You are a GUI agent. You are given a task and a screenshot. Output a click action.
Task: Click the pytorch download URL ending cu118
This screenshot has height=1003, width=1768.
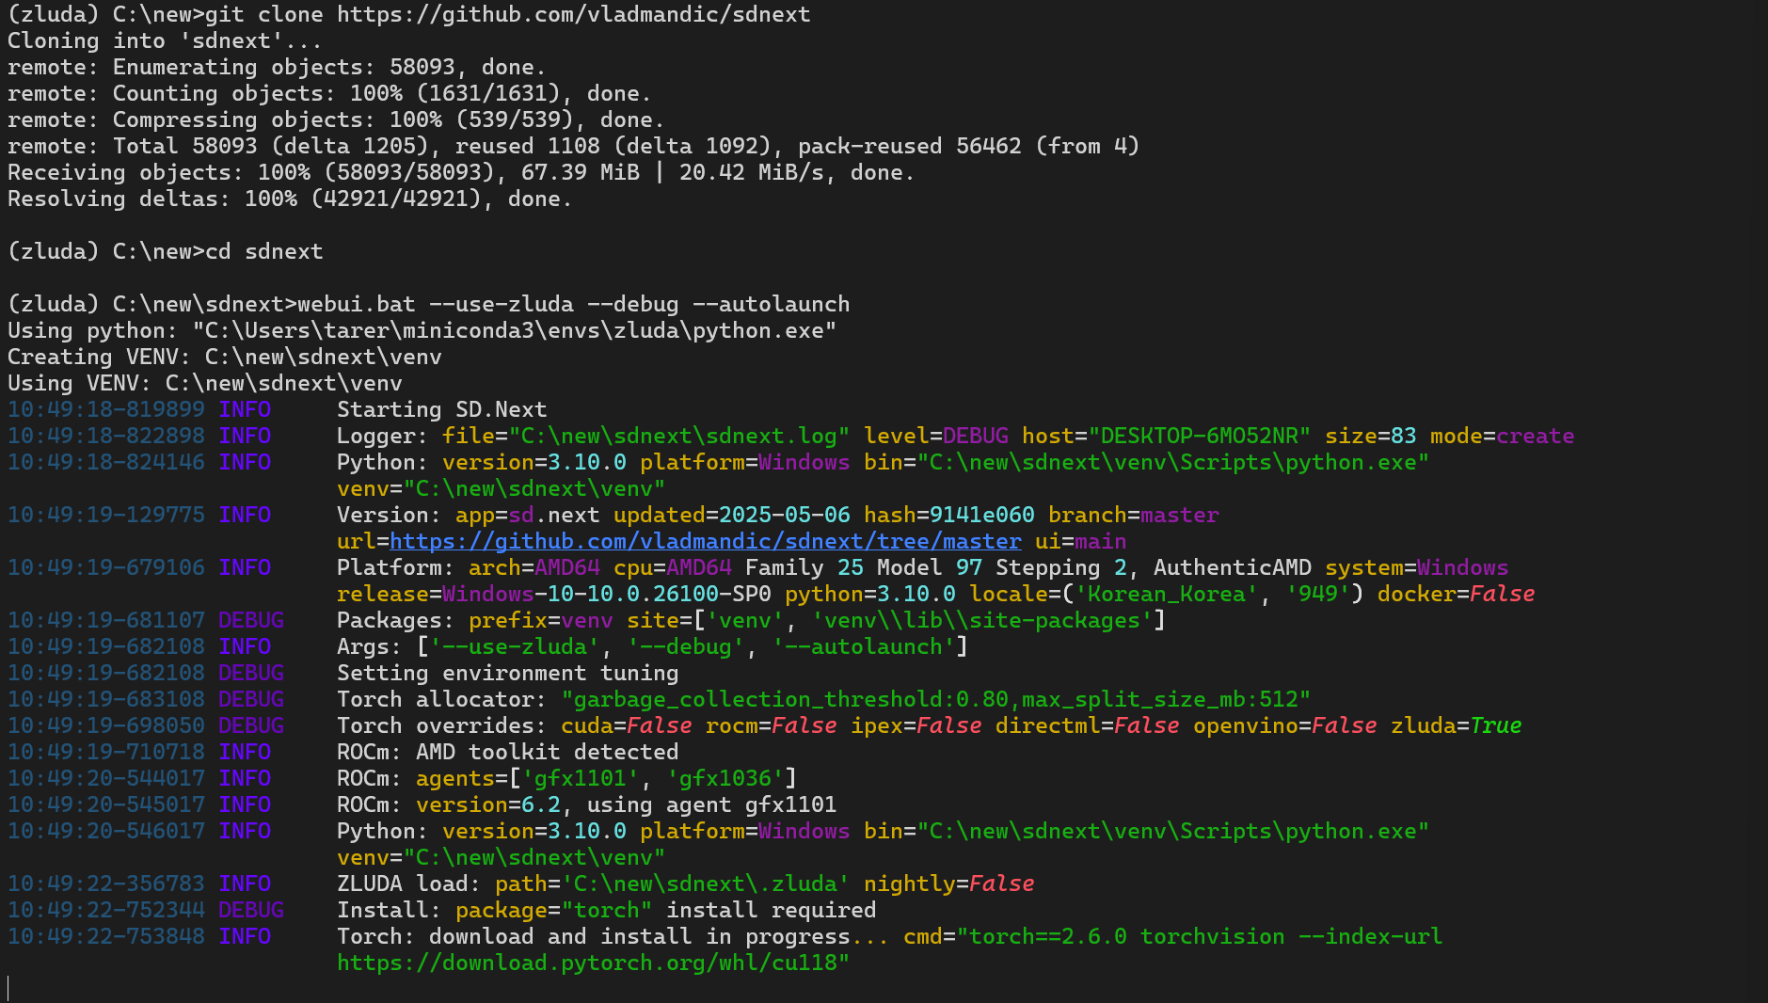[x=593, y=963]
